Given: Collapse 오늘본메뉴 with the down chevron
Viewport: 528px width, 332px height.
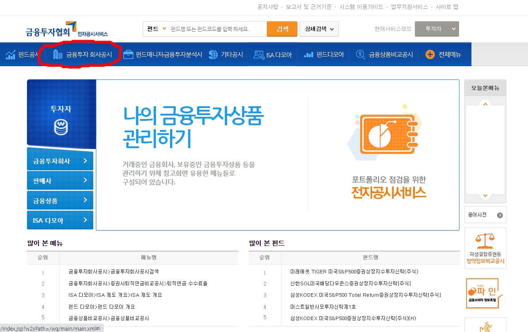Looking at the screenshot, I should click(x=485, y=196).
